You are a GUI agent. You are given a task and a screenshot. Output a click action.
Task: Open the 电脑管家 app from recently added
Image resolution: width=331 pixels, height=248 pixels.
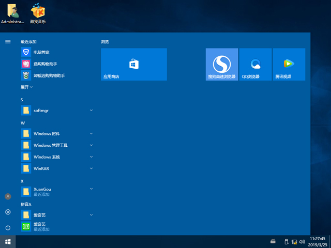pos(41,52)
